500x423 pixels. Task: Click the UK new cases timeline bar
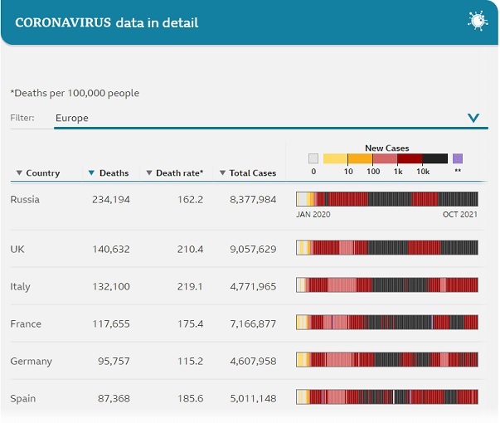[386, 248]
